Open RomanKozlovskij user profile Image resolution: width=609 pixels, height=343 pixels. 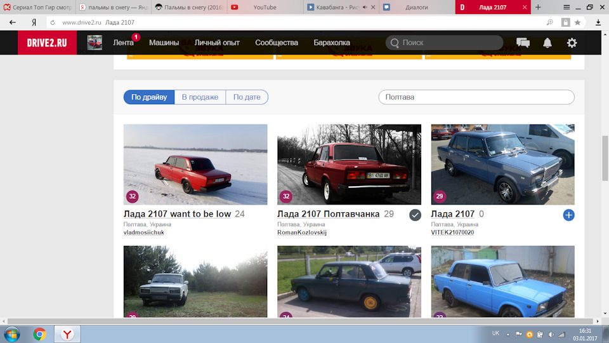point(302,232)
